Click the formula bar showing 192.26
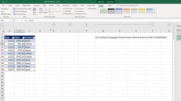 point(100,20)
